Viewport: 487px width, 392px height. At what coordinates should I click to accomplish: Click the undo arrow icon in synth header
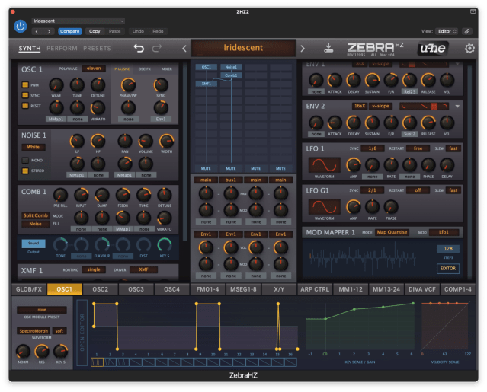pyautogui.click(x=139, y=49)
